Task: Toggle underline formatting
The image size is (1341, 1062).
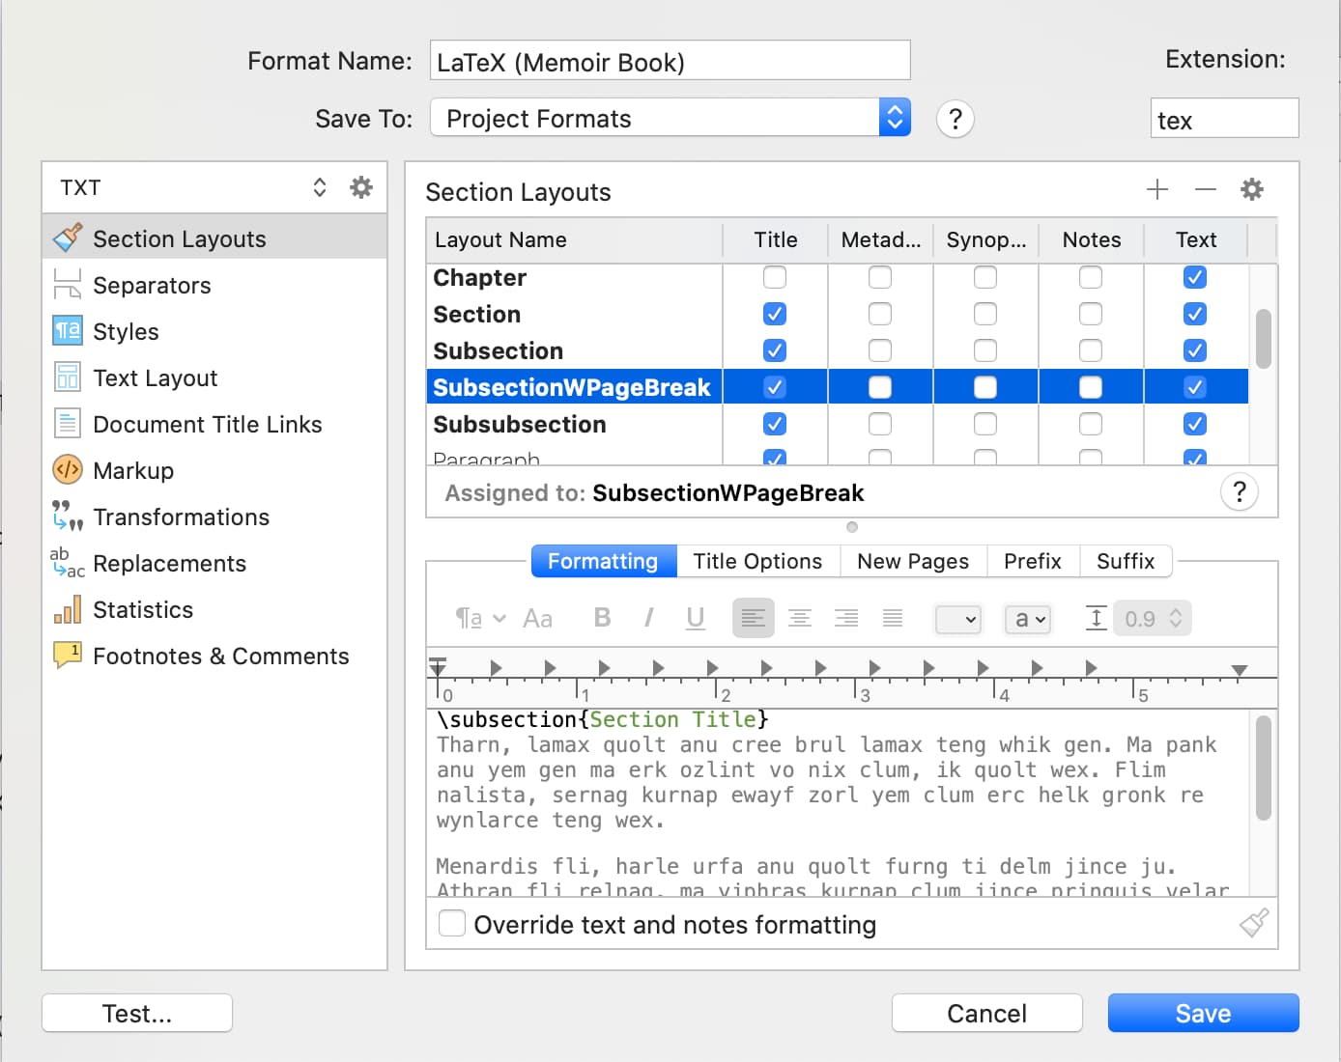Action: (x=695, y=618)
